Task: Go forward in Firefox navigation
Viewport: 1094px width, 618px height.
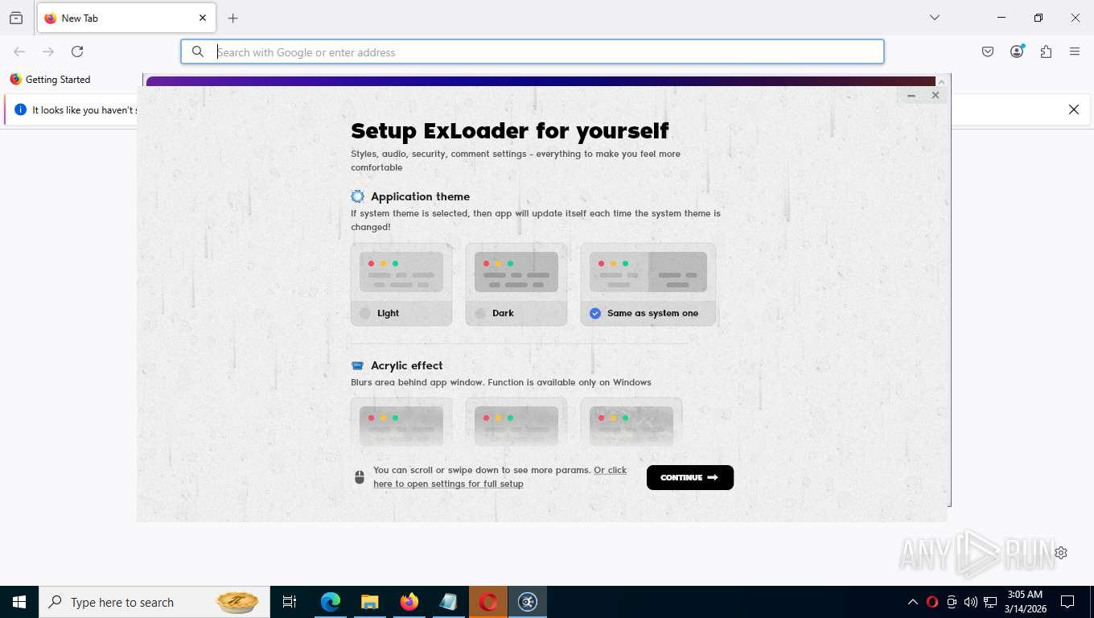Action: tap(48, 51)
